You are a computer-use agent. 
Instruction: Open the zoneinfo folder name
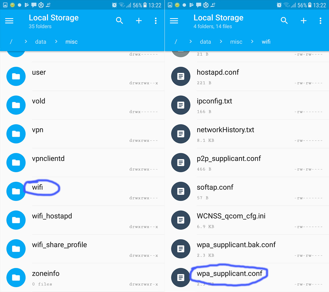click(46, 273)
